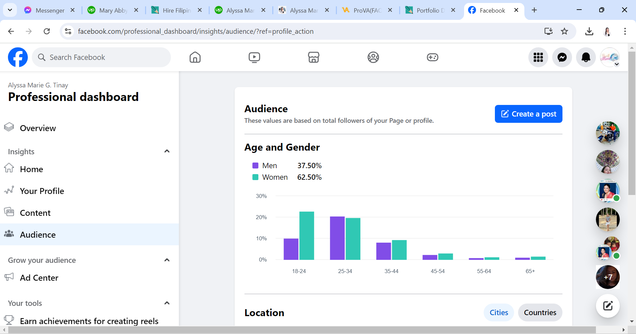Open Facebook Home feed icon

coord(195,57)
